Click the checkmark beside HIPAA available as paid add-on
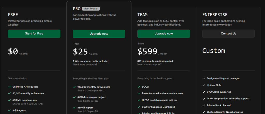The width and height of the screenshot is (265, 114). tap(139, 100)
